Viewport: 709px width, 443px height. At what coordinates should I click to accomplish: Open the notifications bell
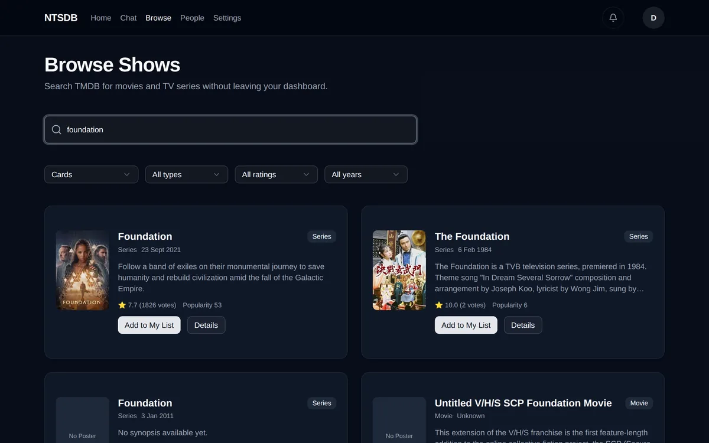[x=613, y=18]
